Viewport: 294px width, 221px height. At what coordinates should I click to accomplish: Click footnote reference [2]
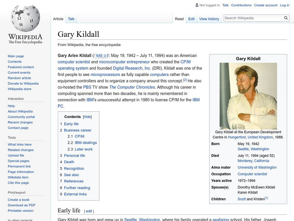[x=185, y=80]
